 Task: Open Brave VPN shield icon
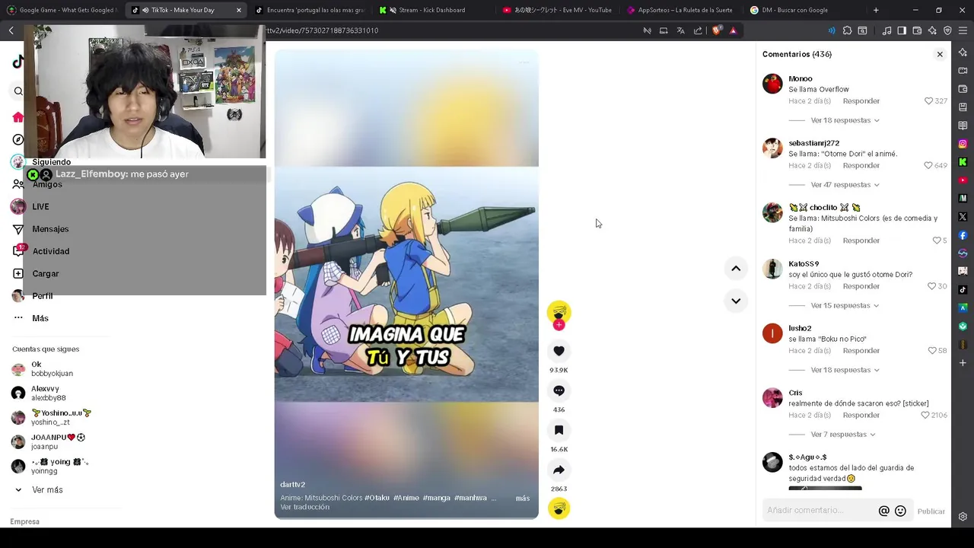pos(947,30)
